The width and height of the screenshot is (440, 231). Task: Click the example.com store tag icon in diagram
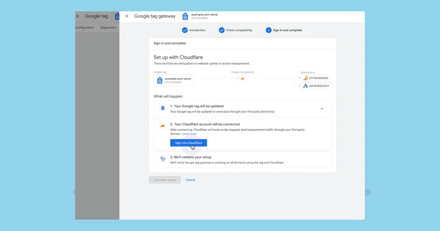coord(159,80)
